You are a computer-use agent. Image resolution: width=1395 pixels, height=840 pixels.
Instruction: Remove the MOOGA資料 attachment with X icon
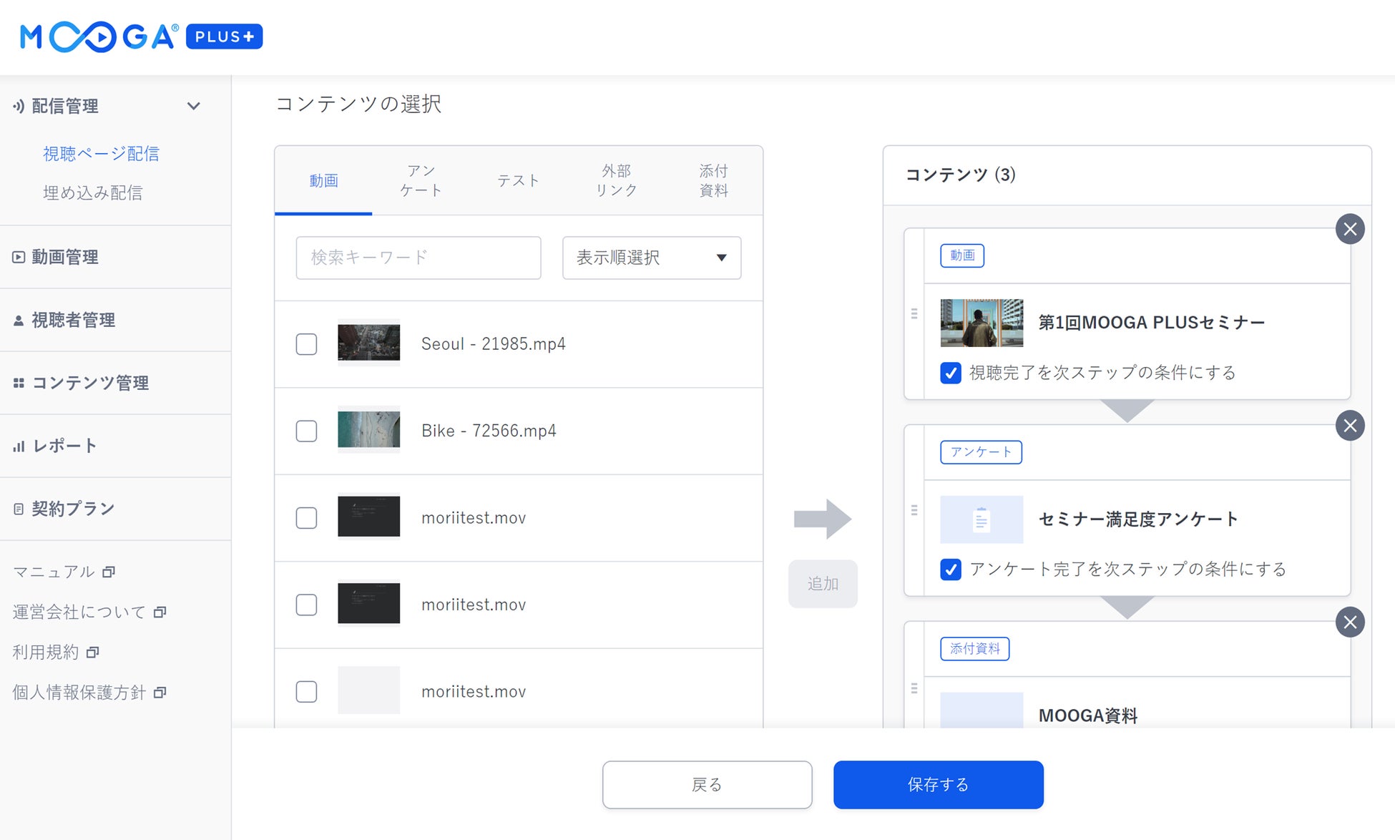[1349, 622]
